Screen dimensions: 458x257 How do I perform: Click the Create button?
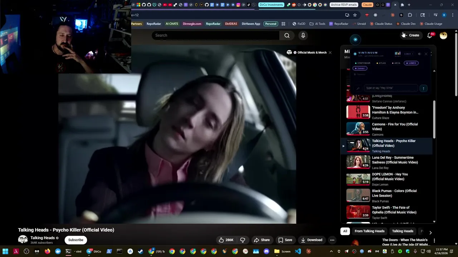tap(411, 35)
